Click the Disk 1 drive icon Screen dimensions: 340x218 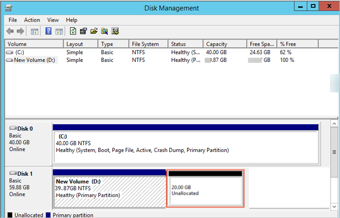(13, 173)
